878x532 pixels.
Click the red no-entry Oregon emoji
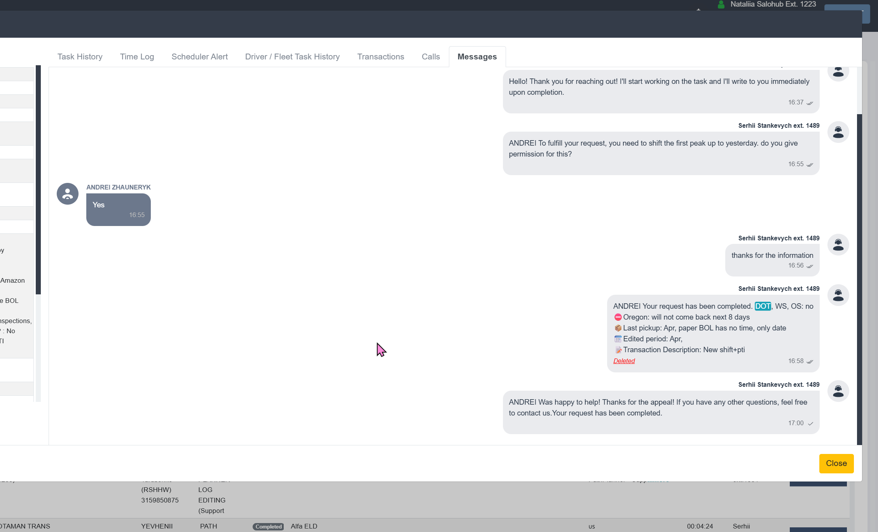click(618, 317)
